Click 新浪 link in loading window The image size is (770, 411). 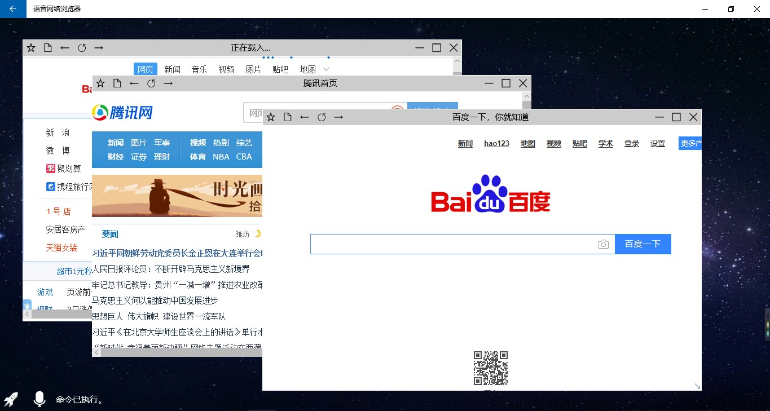(x=58, y=133)
